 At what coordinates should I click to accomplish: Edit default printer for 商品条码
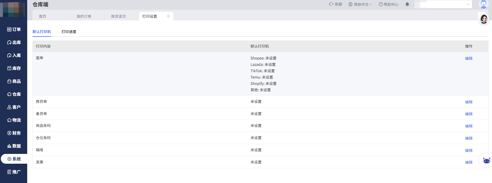click(x=469, y=126)
